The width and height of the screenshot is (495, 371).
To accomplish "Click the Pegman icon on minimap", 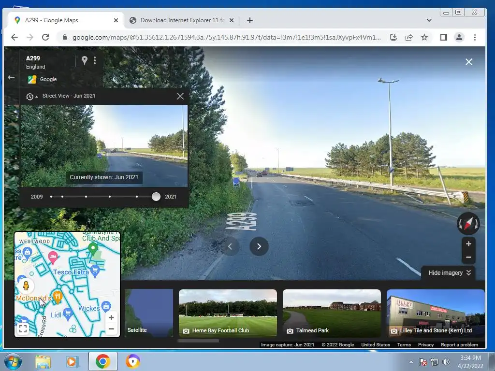I will pos(26,286).
